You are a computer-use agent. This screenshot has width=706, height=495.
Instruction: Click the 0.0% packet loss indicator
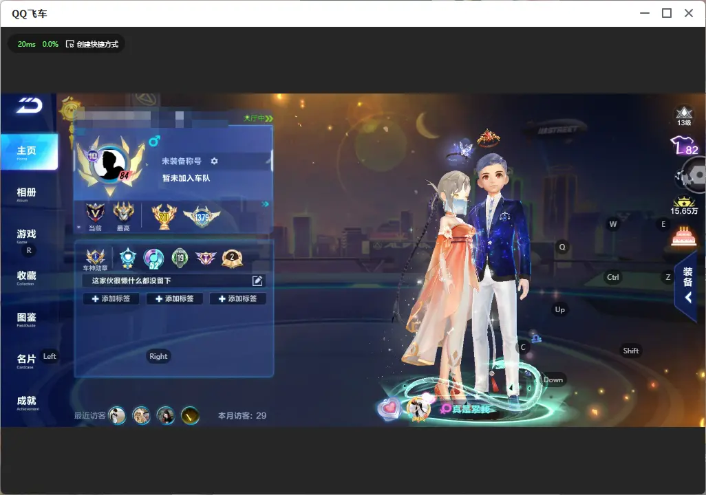tap(50, 44)
